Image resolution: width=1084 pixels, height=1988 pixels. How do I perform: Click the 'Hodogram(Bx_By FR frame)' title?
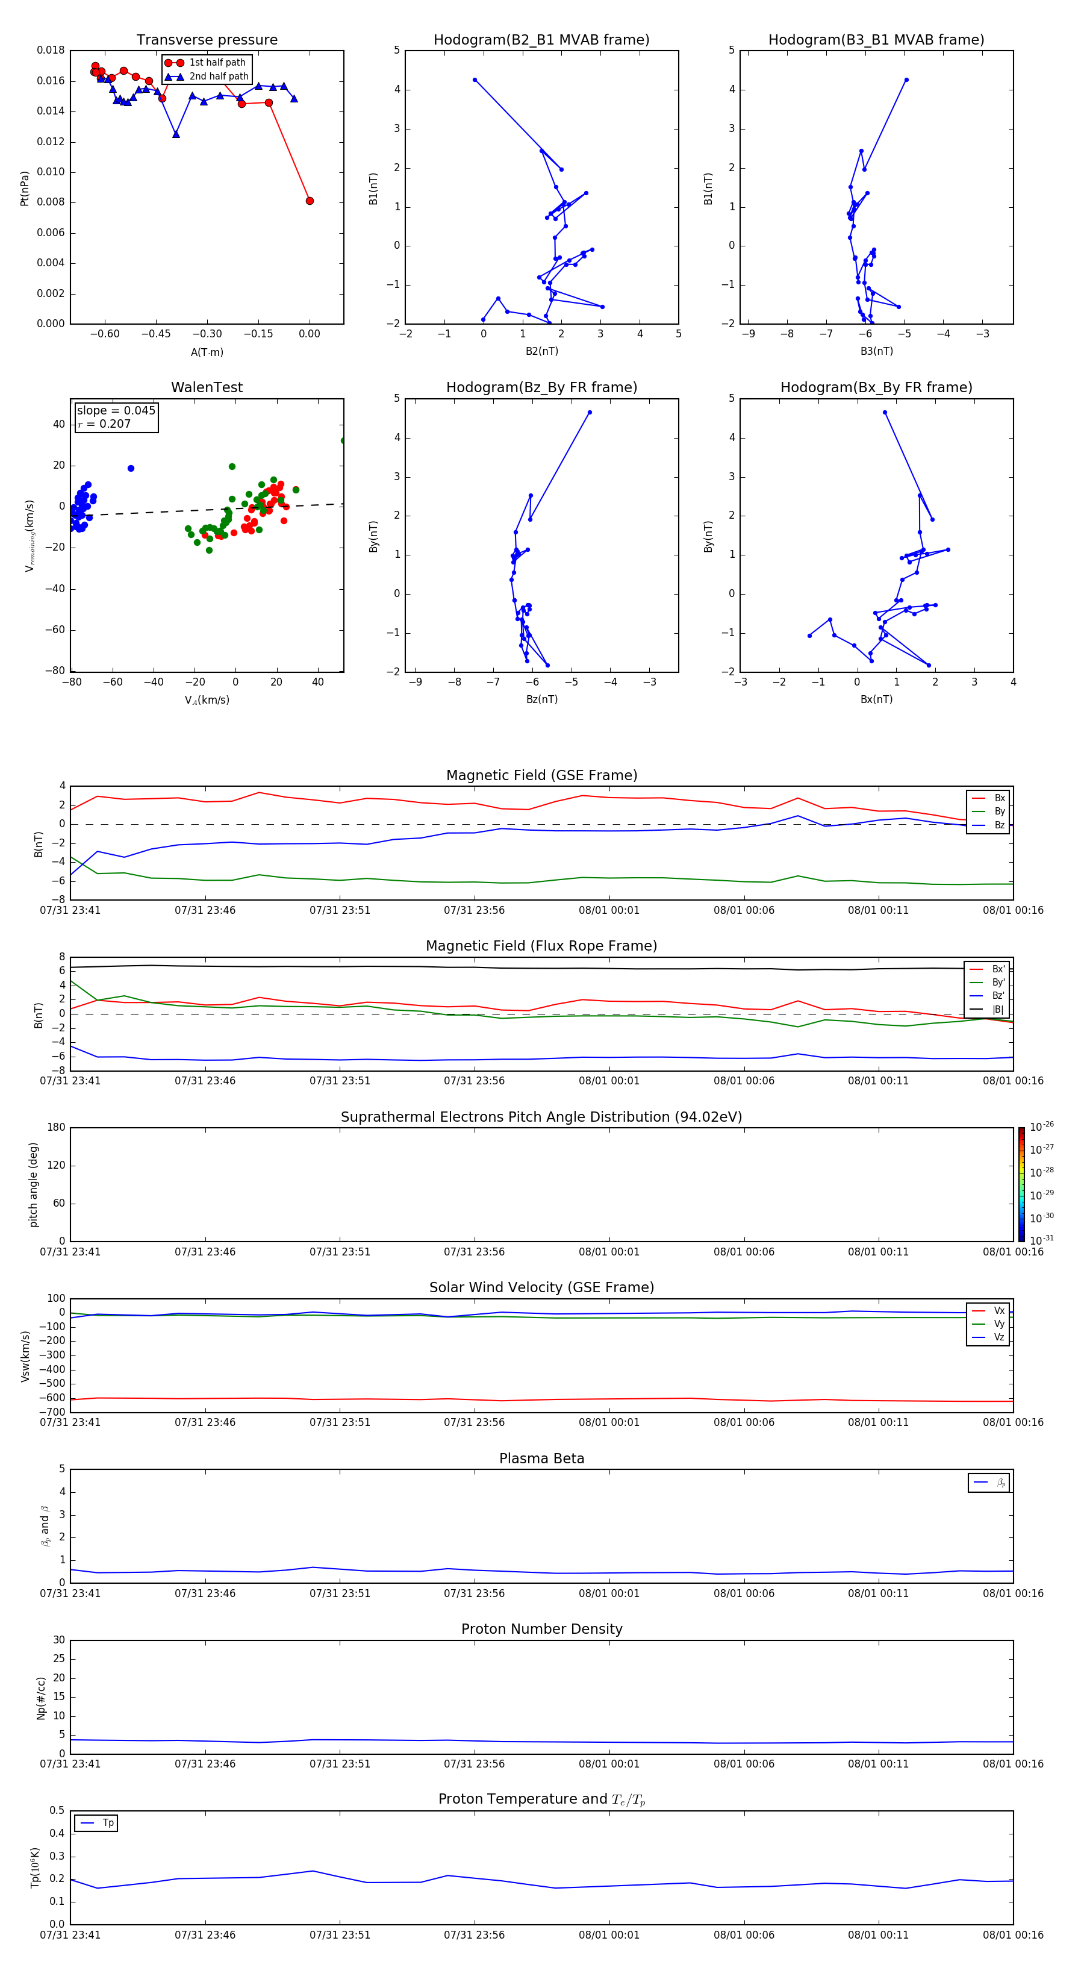point(876,387)
